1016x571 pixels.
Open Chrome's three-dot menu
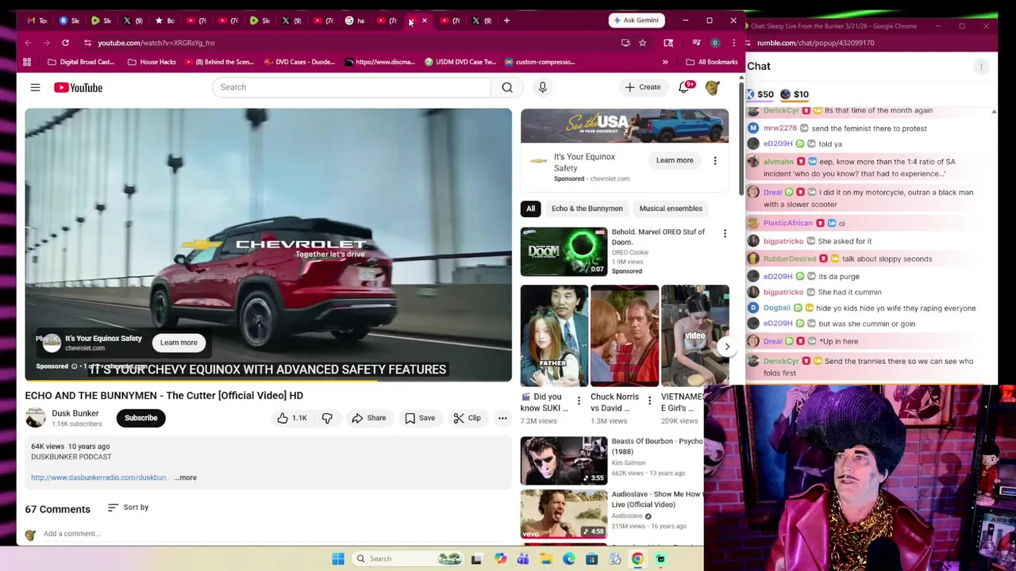[x=733, y=43]
